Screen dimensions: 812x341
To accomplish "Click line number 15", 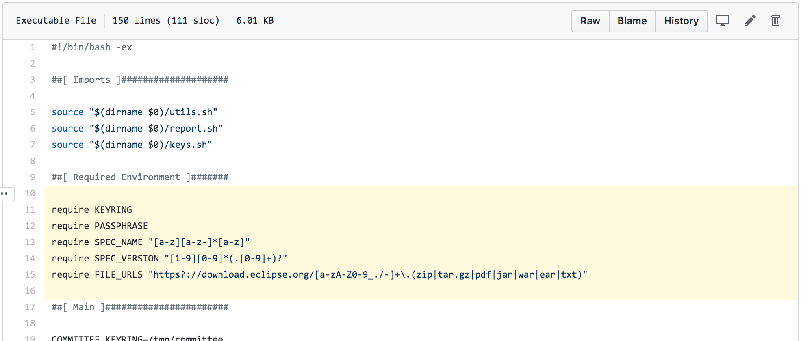I will click(x=30, y=275).
